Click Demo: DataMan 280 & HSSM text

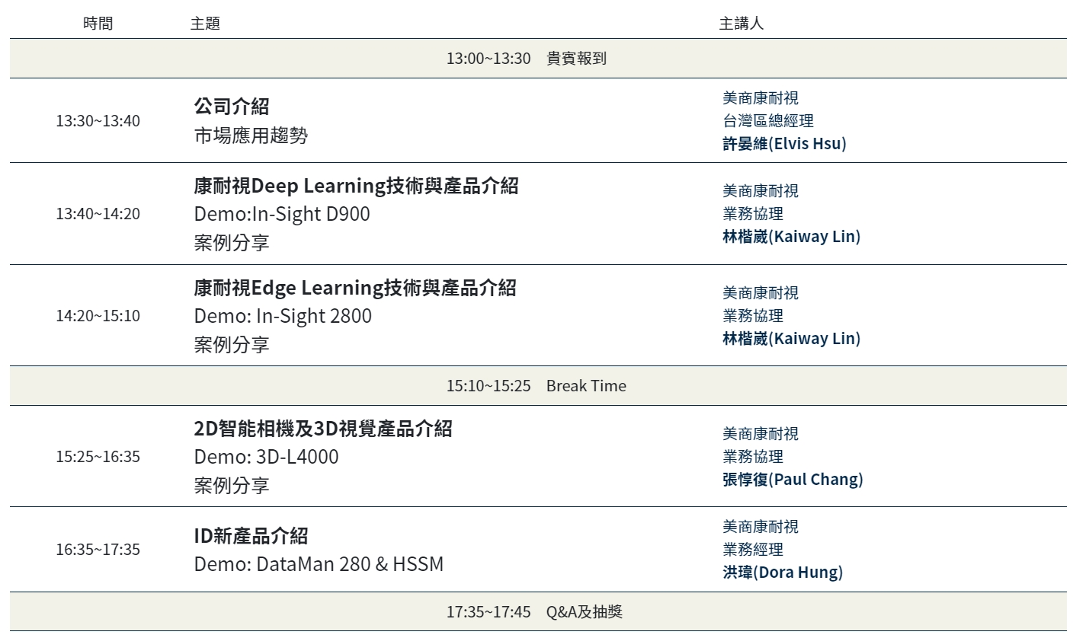click(x=319, y=565)
